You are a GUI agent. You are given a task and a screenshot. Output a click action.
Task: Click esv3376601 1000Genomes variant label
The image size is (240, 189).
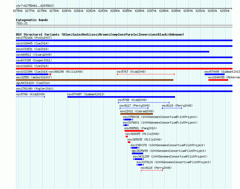(160, 122)
